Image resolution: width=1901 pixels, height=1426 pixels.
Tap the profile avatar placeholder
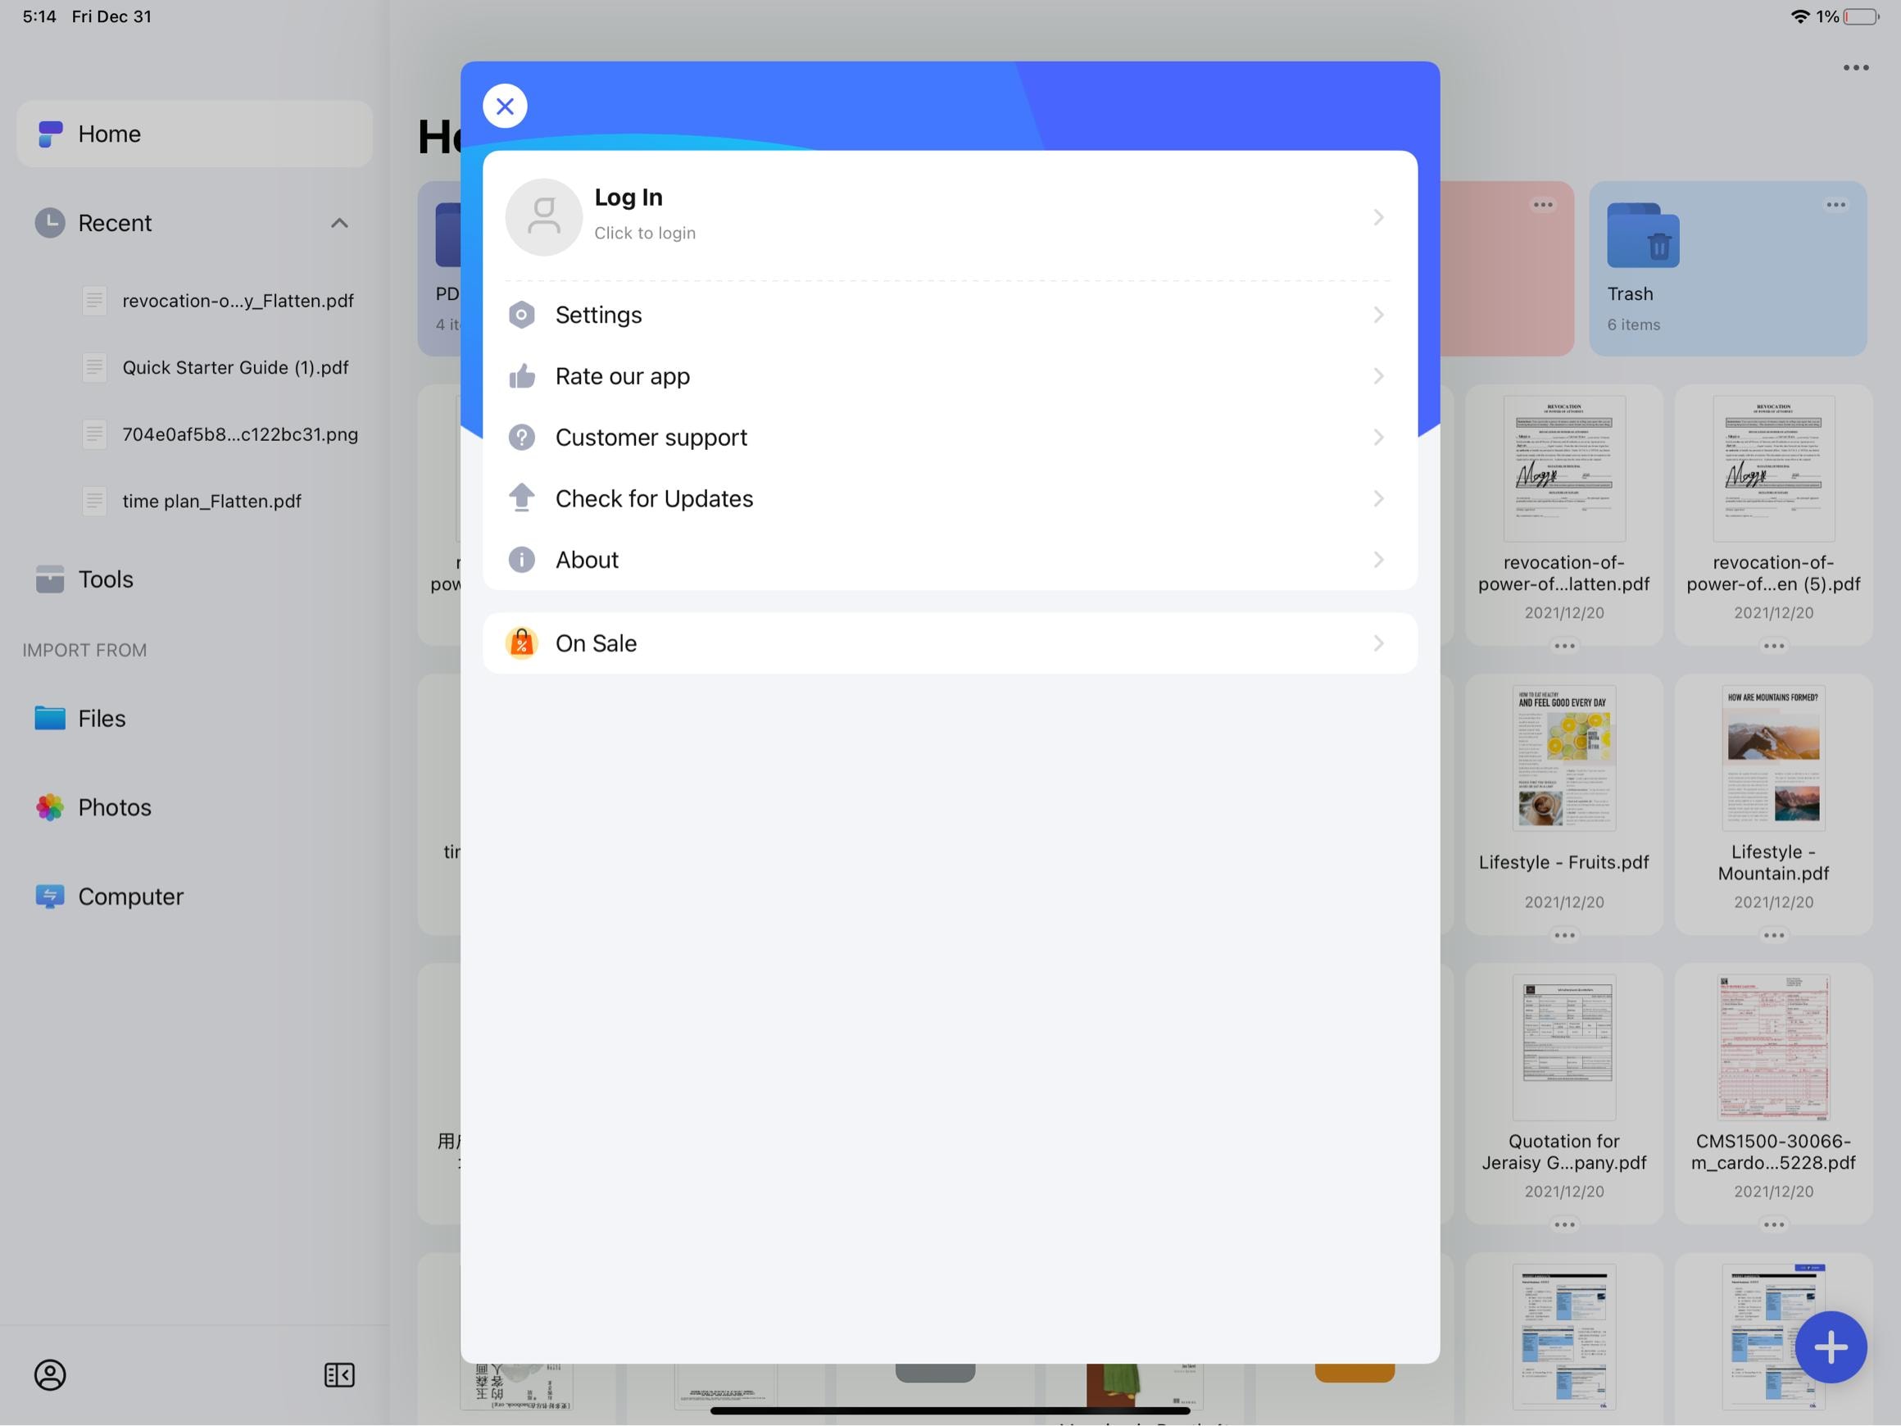point(544,217)
